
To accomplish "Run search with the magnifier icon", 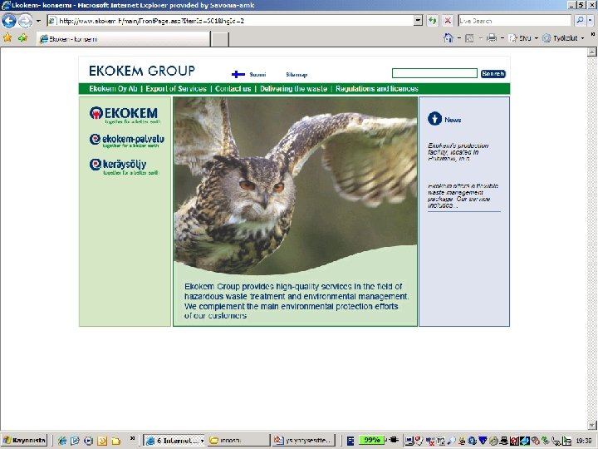I will pos(580,21).
